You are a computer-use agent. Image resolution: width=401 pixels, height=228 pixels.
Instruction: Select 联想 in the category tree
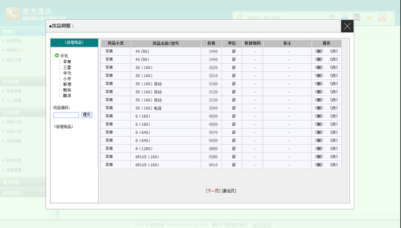(x=67, y=84)
